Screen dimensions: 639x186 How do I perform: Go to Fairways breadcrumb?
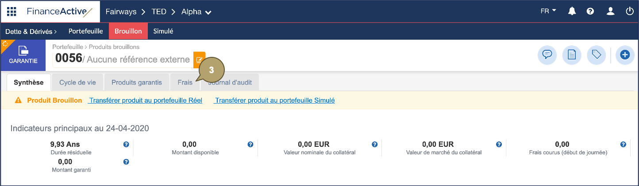click(x=121, y=12)
